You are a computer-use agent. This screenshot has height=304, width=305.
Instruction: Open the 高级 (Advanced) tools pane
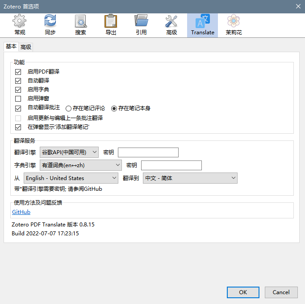click(x=171, y=25)
